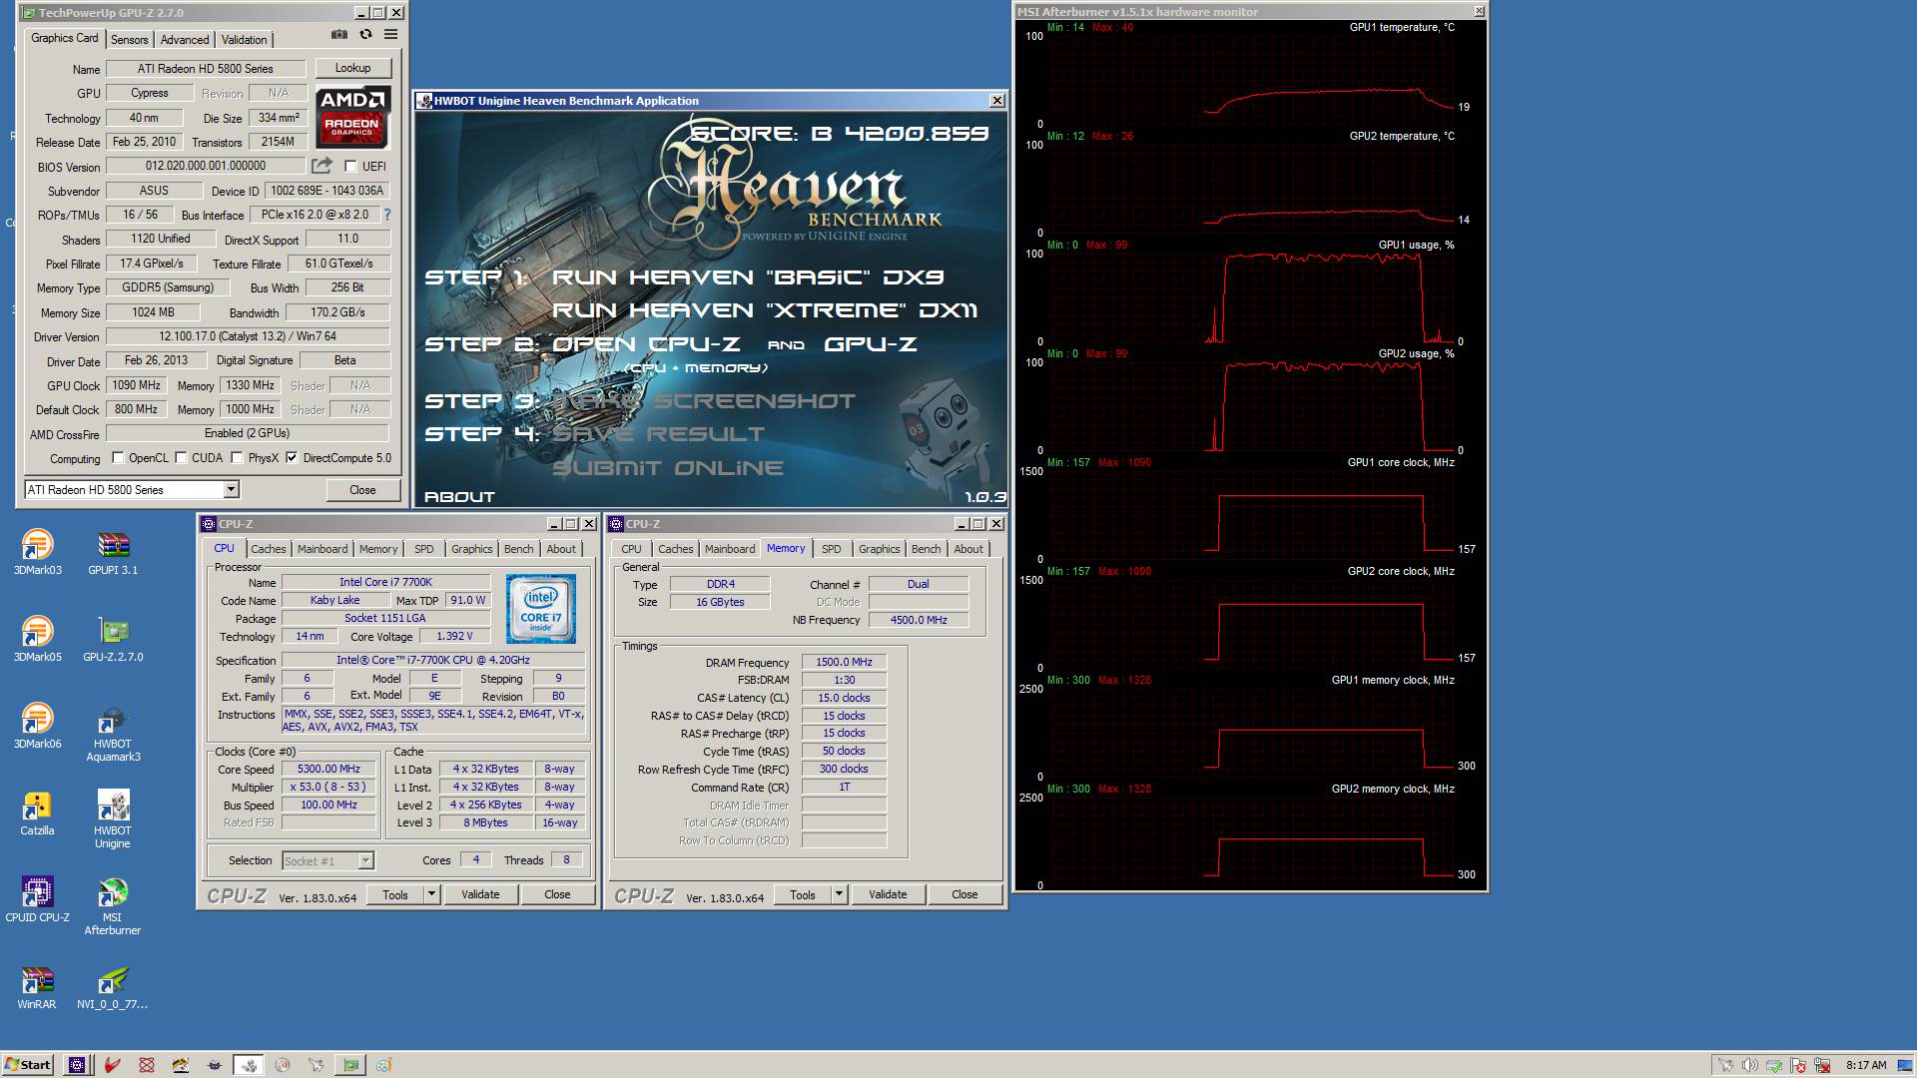Click the network disconnected tray icon
1917x1078 pixels.
pos(1823,1065)
